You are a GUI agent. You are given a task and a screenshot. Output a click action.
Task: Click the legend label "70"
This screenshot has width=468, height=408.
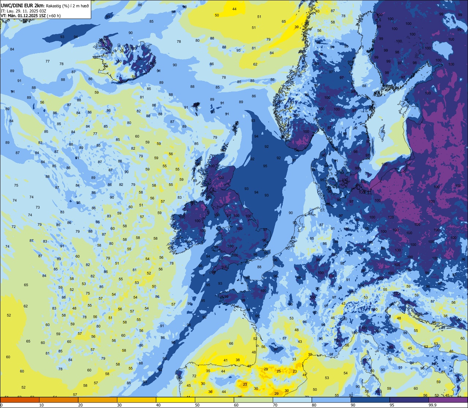coord(275,405)
